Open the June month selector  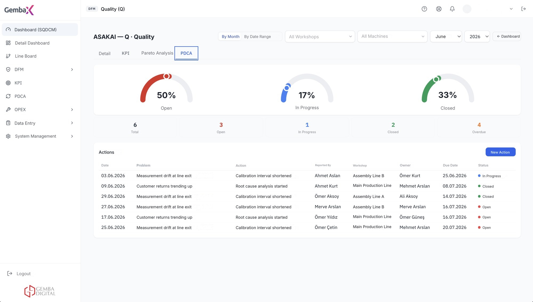446,36
